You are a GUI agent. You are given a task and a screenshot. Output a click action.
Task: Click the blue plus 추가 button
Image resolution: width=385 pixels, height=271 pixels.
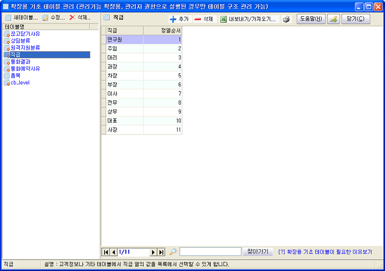[x=180, y=19]
